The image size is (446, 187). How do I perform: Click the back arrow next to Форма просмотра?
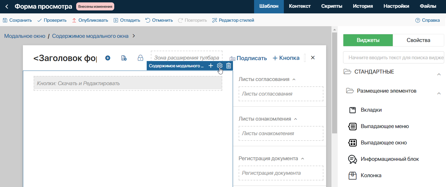[7, 6]
